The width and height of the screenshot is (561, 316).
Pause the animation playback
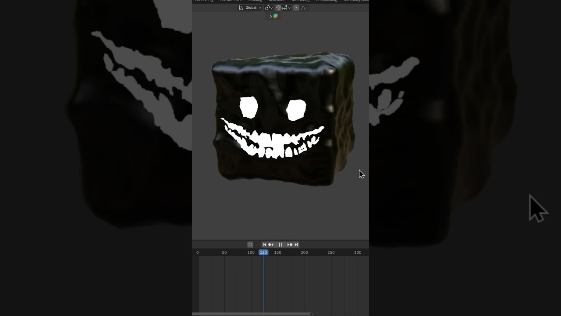[280, 244]
